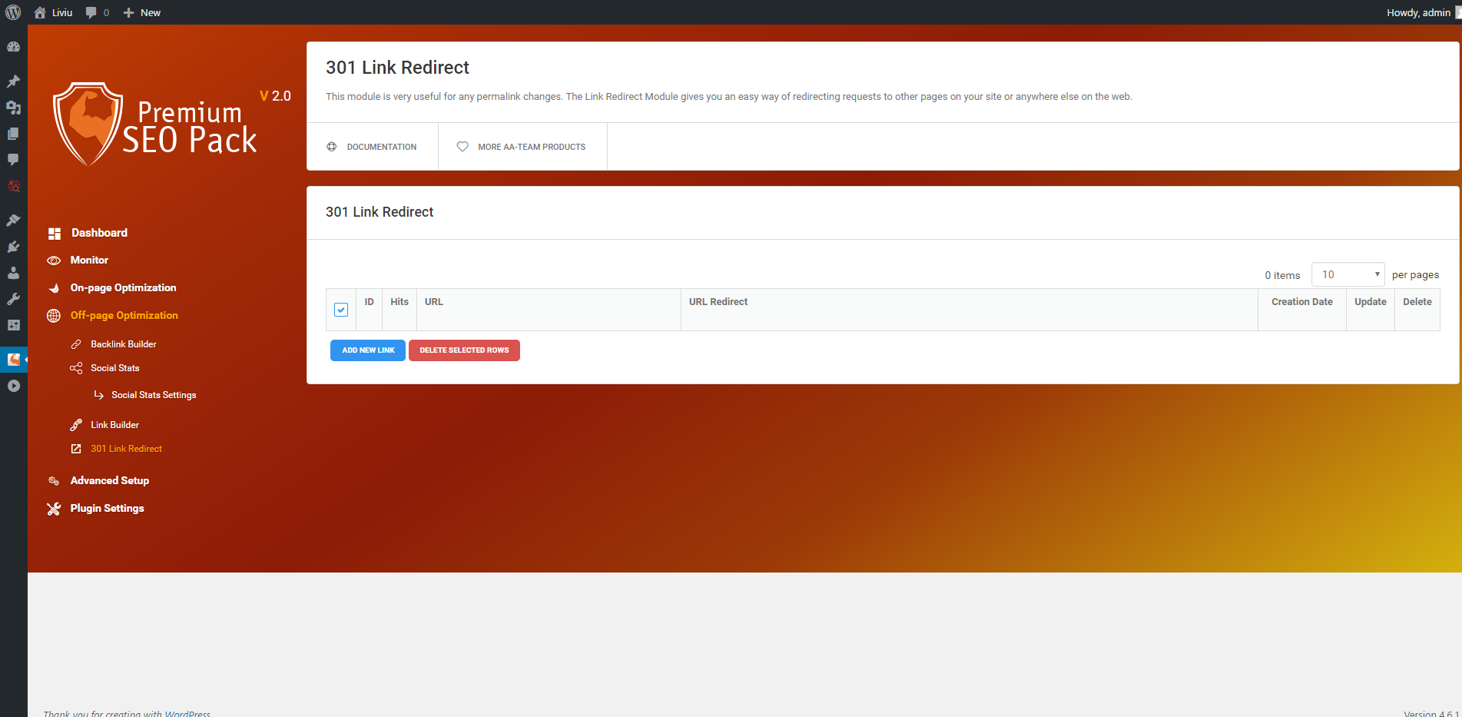The height and width of the screenshot is (717, 1462).
Task: Open Appearance paintbrush icon in admin sidebar
Action: [x=13, y=221]
